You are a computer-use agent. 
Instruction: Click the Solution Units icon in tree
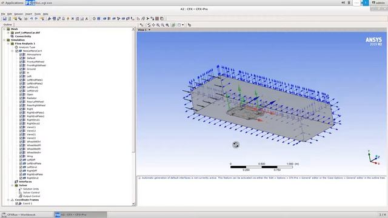pos(21,189)
